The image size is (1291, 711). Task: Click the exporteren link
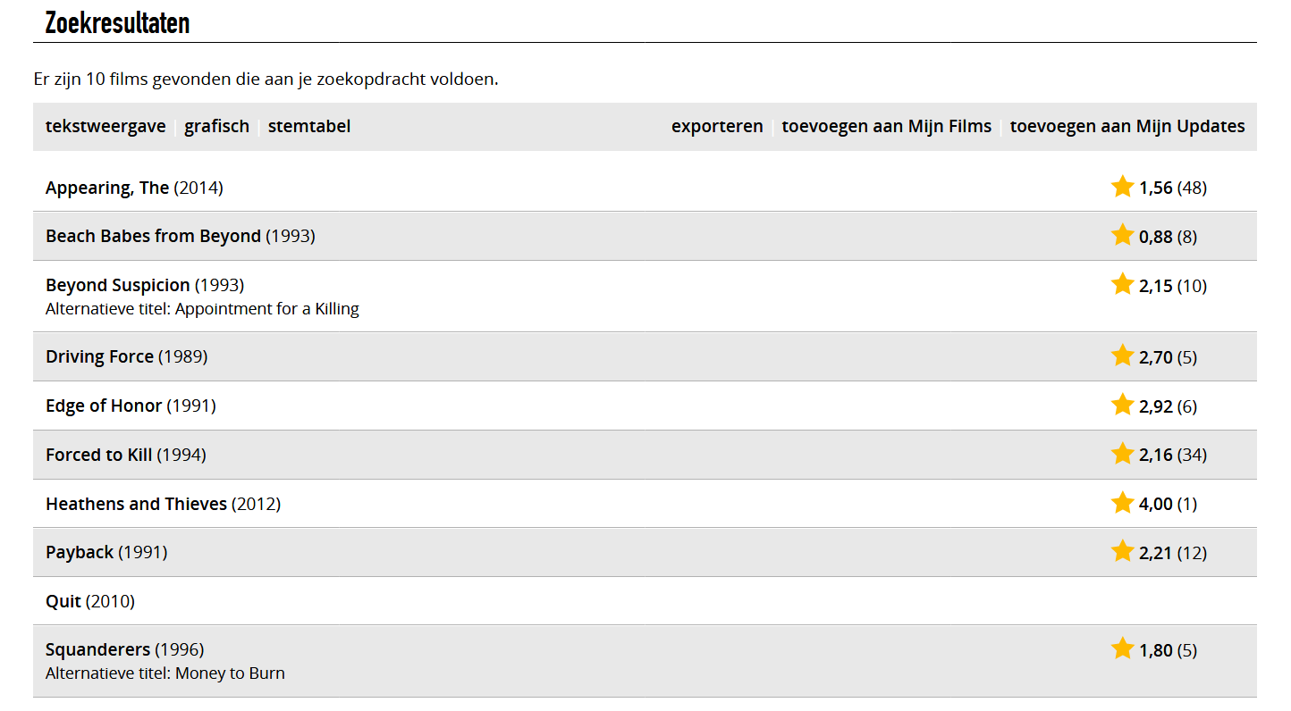[717, 126]
